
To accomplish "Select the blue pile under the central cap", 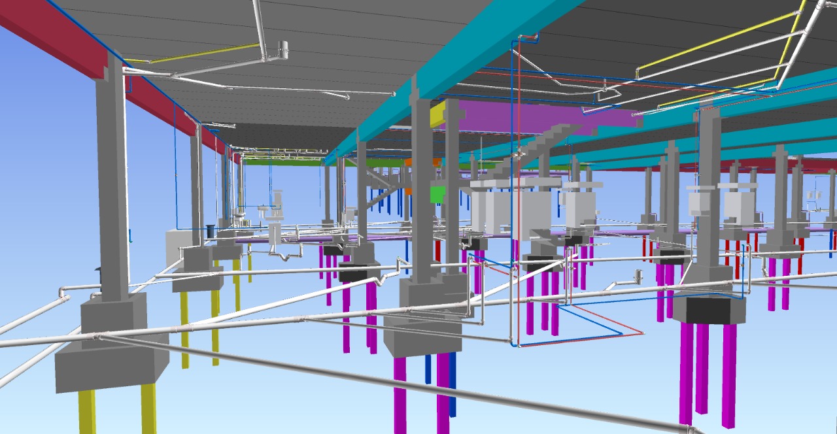I will [428, 368].
